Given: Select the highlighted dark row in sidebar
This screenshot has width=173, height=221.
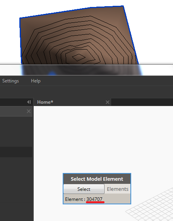Looking at the screenshot, I should point(16,152).
